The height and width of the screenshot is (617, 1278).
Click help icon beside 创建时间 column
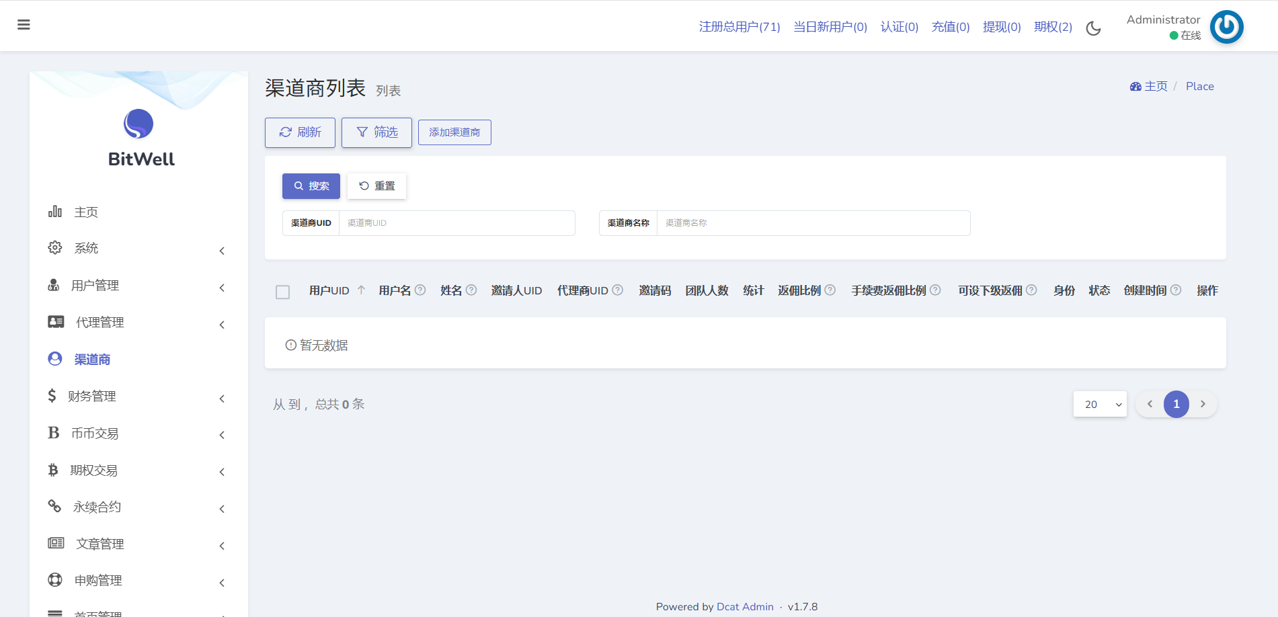[1176, 290]
